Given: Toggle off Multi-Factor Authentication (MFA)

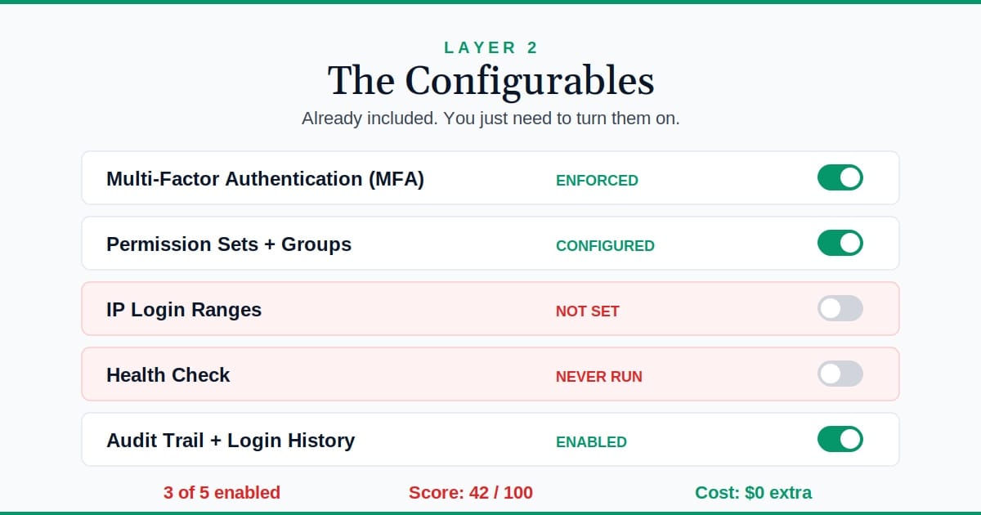Looking at the screenshot, I should 840,177.
